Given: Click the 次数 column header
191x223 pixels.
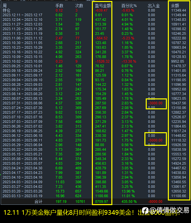Looking at the screenshot, I should click(x=79, y=6).
